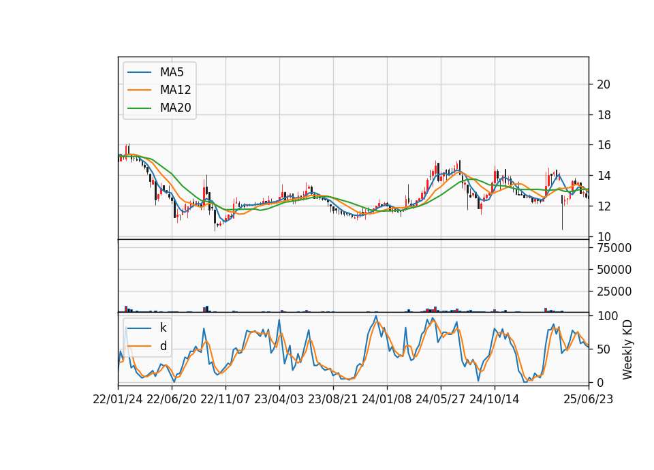Image resolution: width=654 pixels, height=470 pixels.
Task: Click the blue k legend line sample
Action: click(x=139, y=328)
